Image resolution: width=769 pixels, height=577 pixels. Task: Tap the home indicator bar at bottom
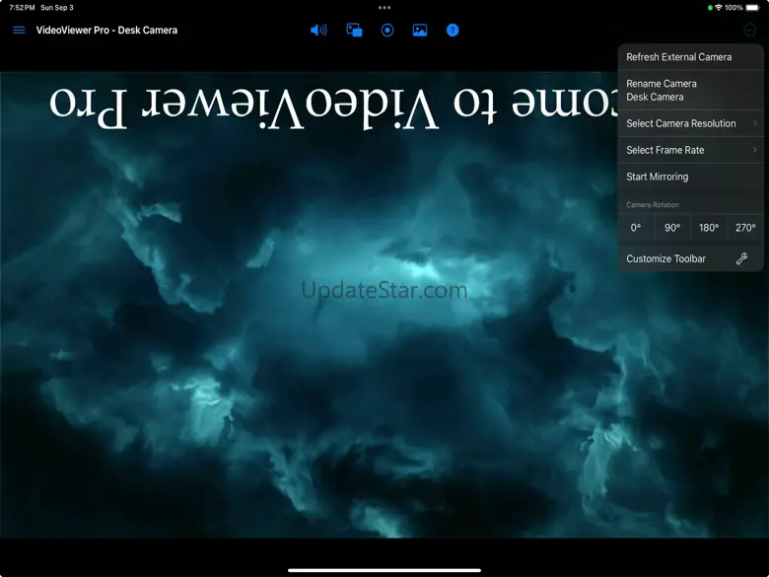[384, 570]
